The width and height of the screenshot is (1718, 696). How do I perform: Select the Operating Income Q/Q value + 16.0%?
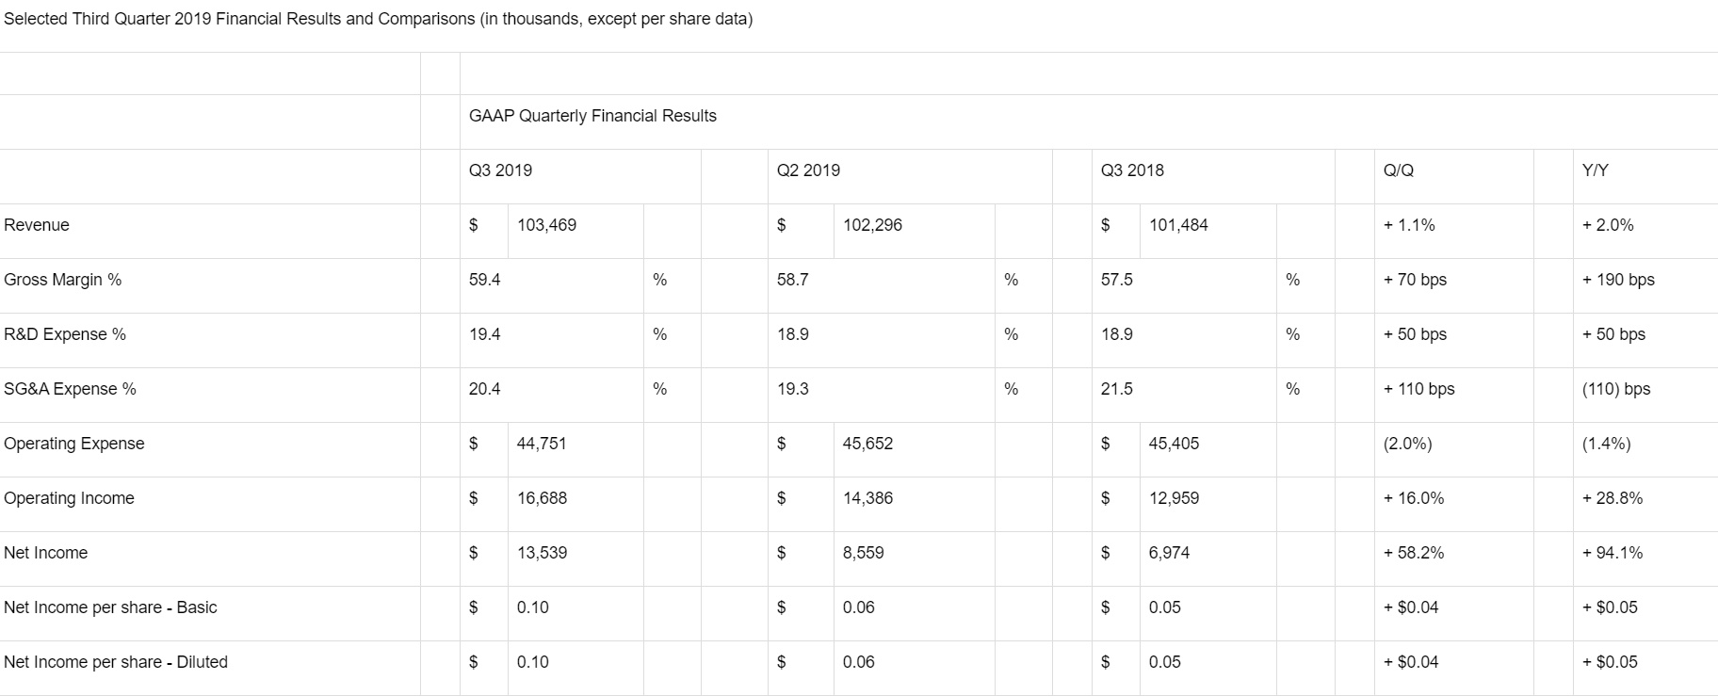1414,498
